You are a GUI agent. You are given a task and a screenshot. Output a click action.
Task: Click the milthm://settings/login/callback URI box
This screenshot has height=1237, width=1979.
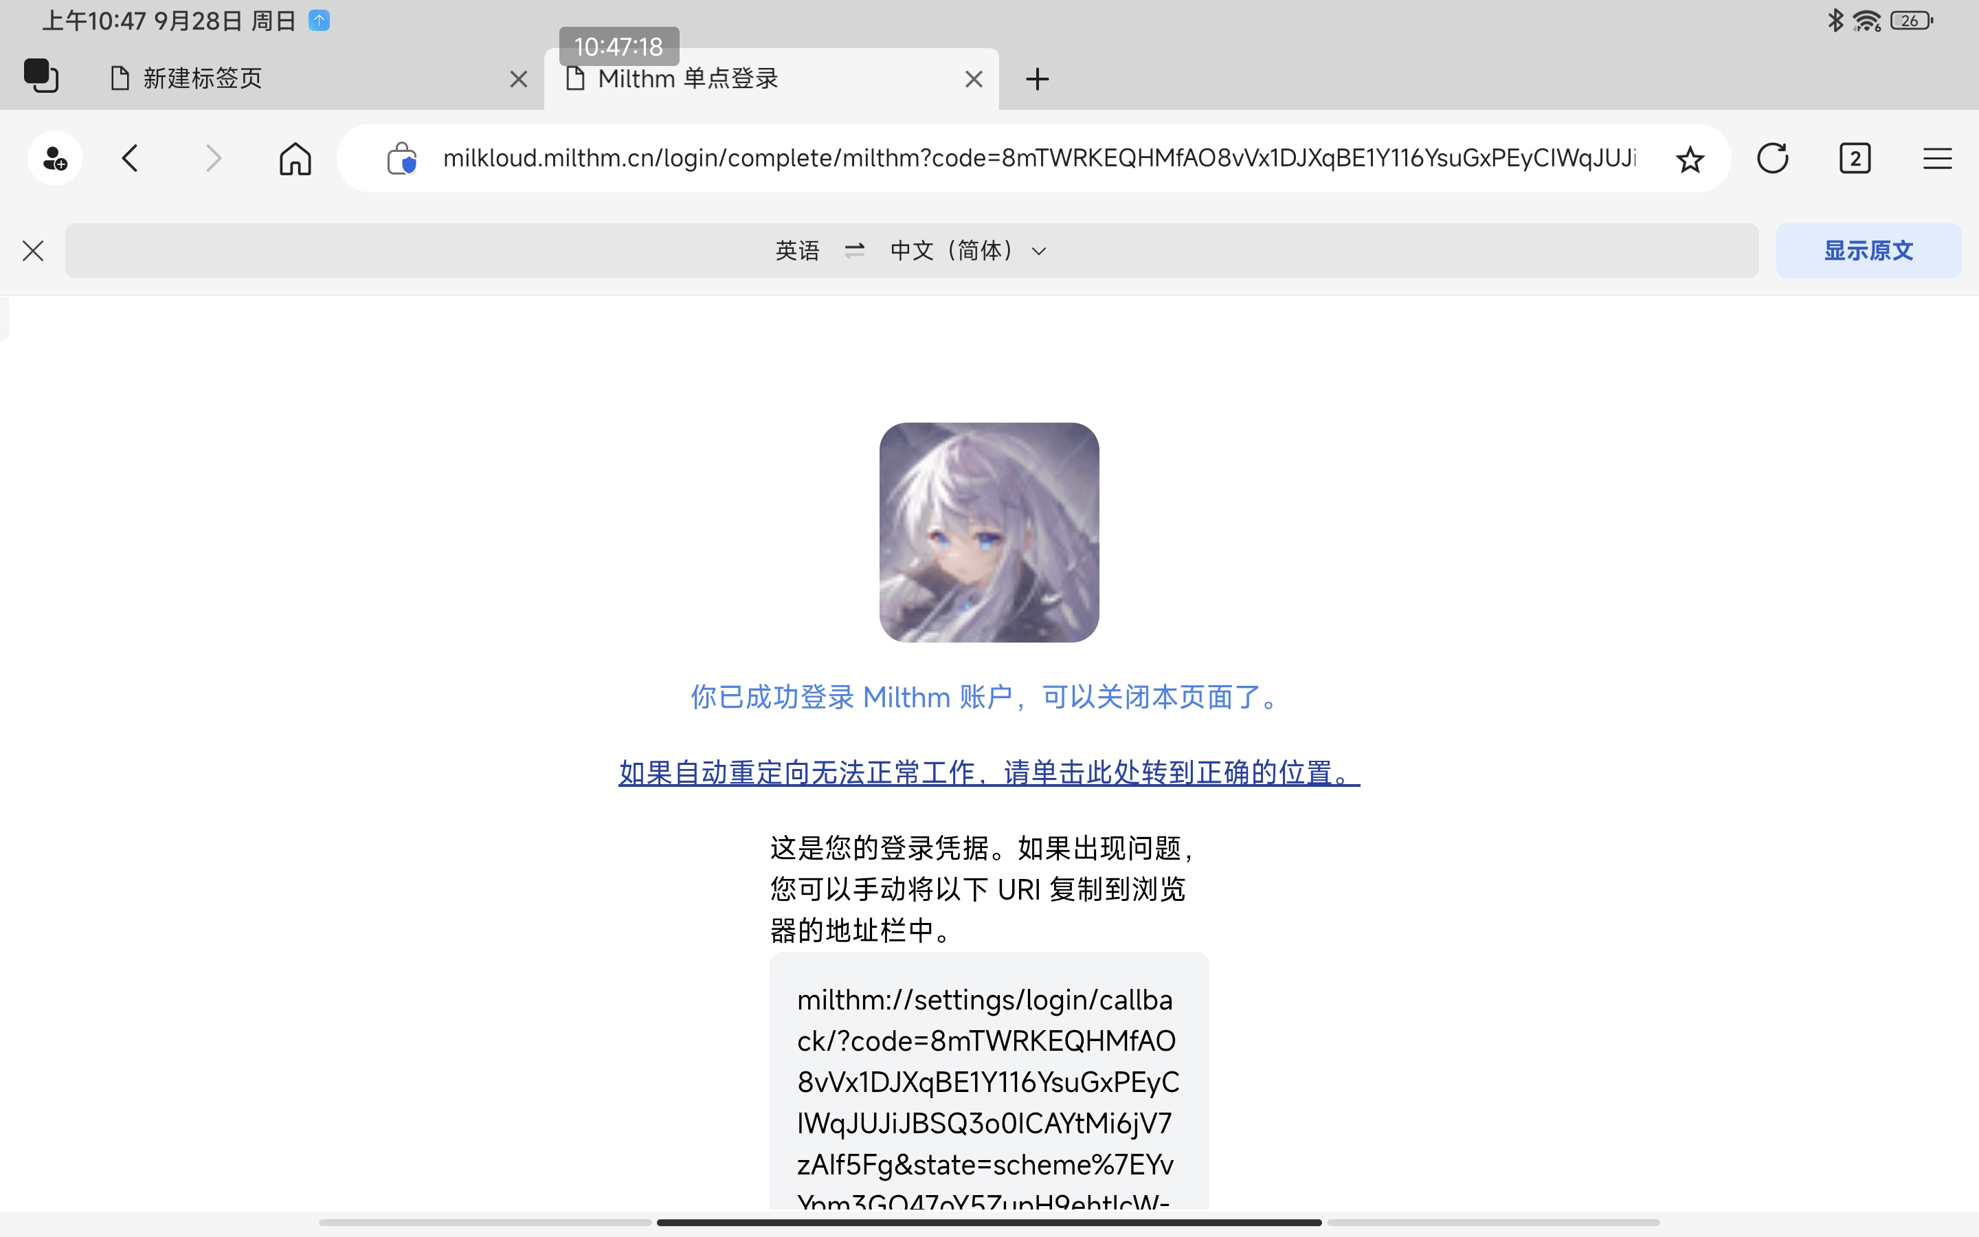click(x=989, y=1081)
